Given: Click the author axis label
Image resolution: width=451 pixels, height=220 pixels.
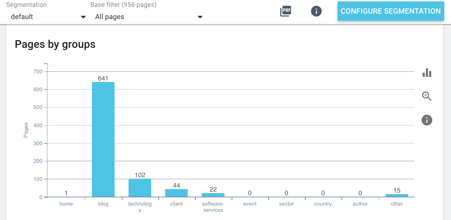Looking at the screenshot, I should [360, 204].
